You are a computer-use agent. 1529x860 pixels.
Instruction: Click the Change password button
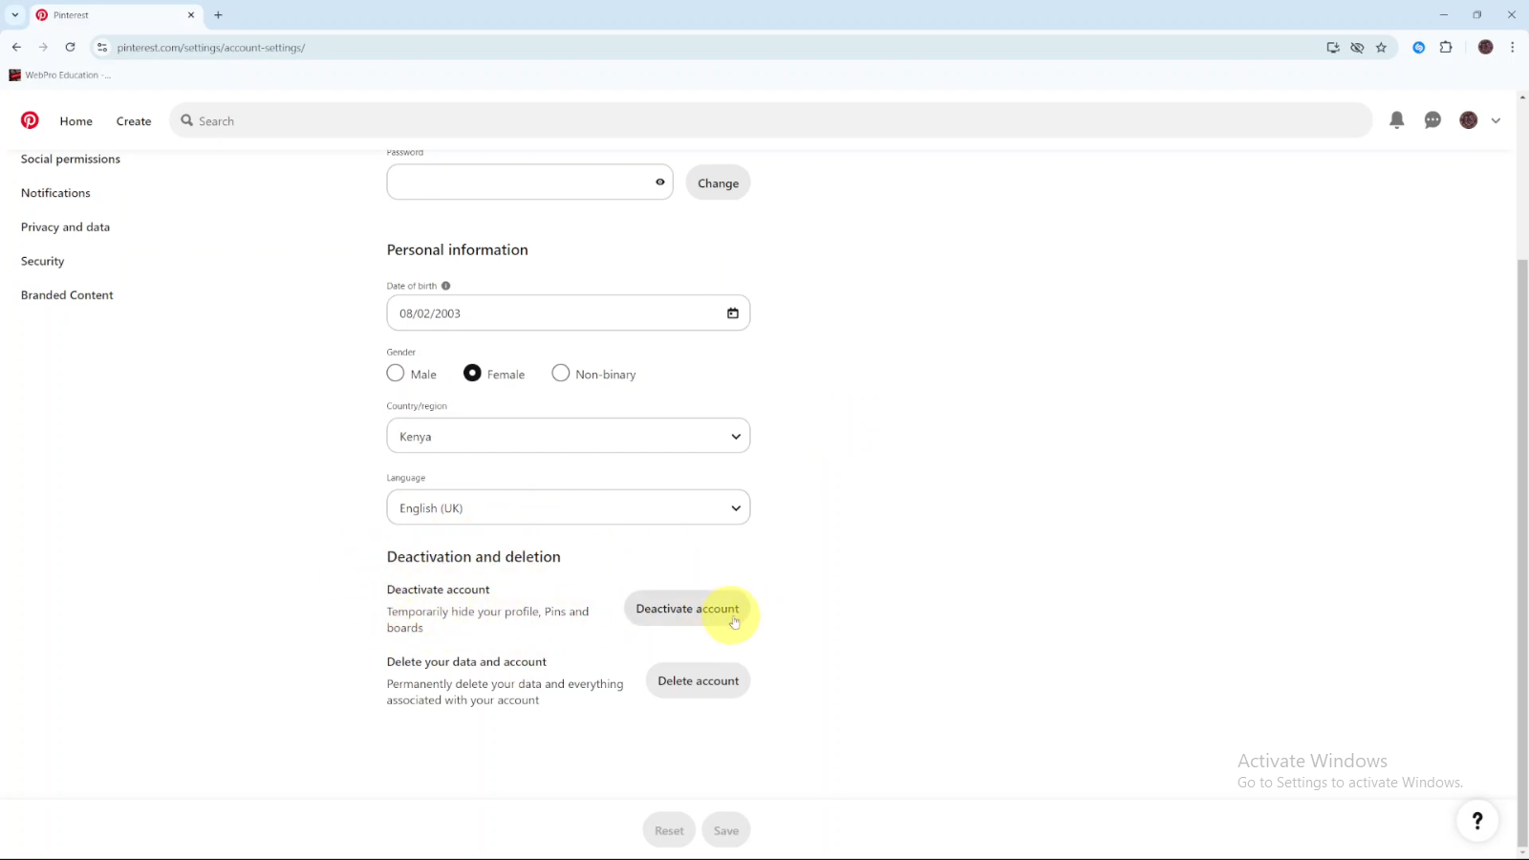pyautogui.click(x=718, y=183)
